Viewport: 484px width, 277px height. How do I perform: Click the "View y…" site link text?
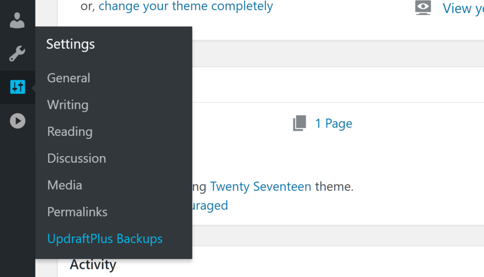pyautogui.click(x=463, y=8)
